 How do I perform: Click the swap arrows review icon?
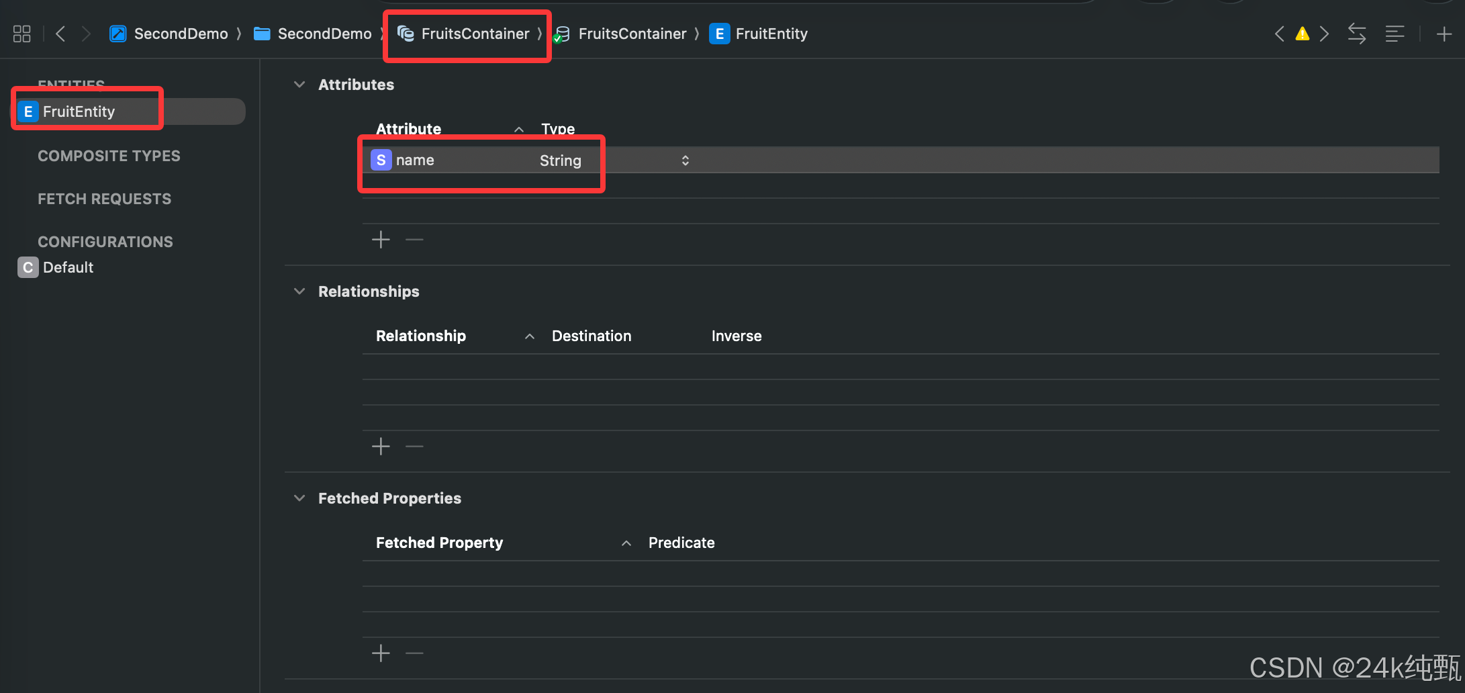(x=1357, y=34)
